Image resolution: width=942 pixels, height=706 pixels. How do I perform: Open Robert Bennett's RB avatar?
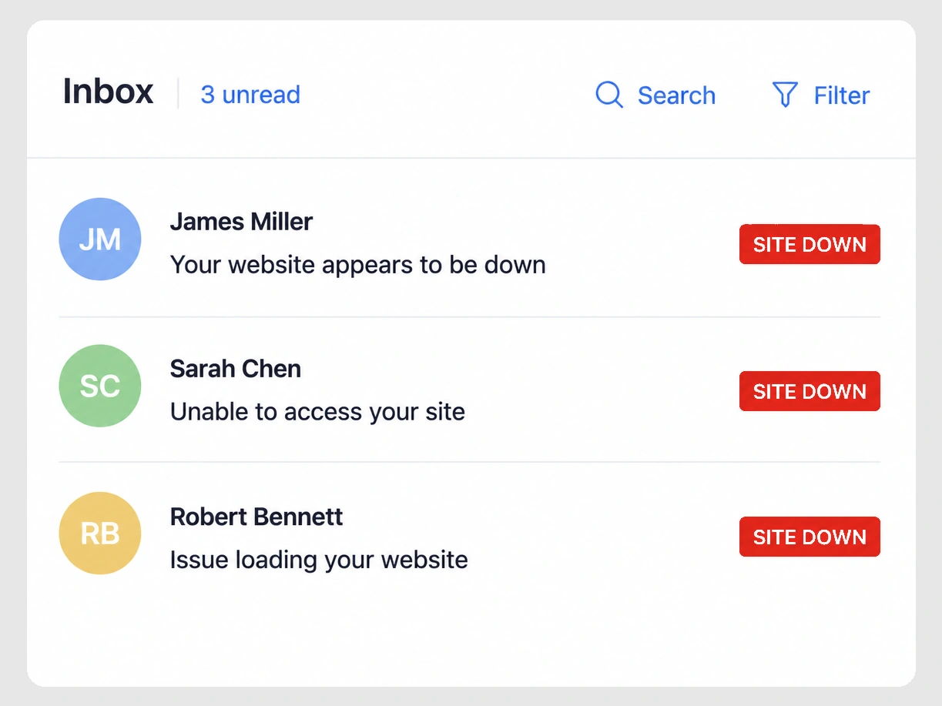pyautogui.click(x=100, y=533)
